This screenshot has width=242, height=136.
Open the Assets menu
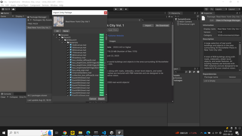click(x=13, y=5)
